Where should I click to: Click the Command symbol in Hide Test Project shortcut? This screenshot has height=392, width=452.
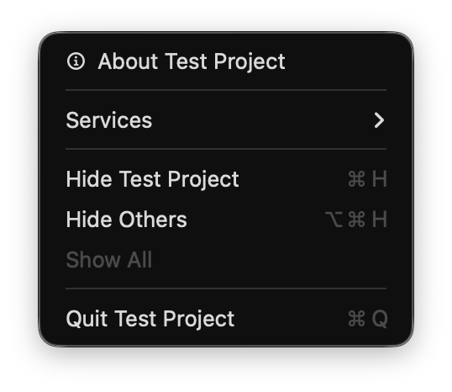point(356,179)
